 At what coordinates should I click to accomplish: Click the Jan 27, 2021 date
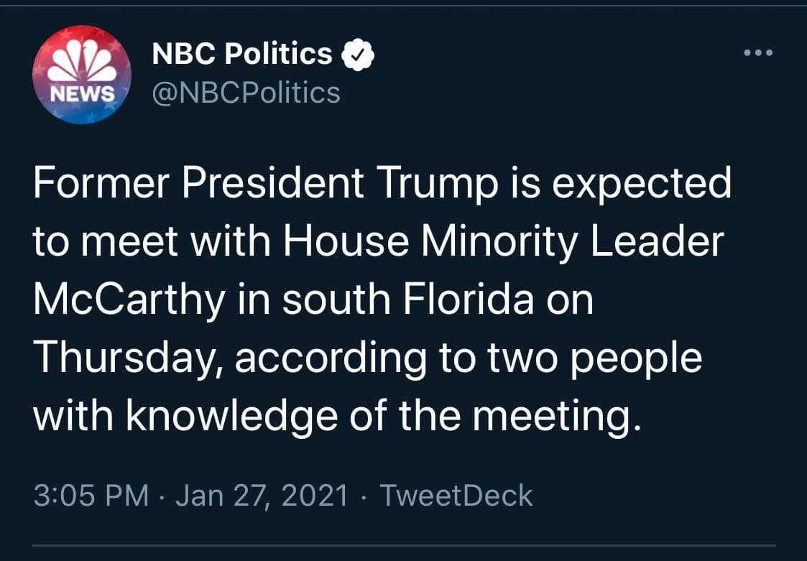262,496
